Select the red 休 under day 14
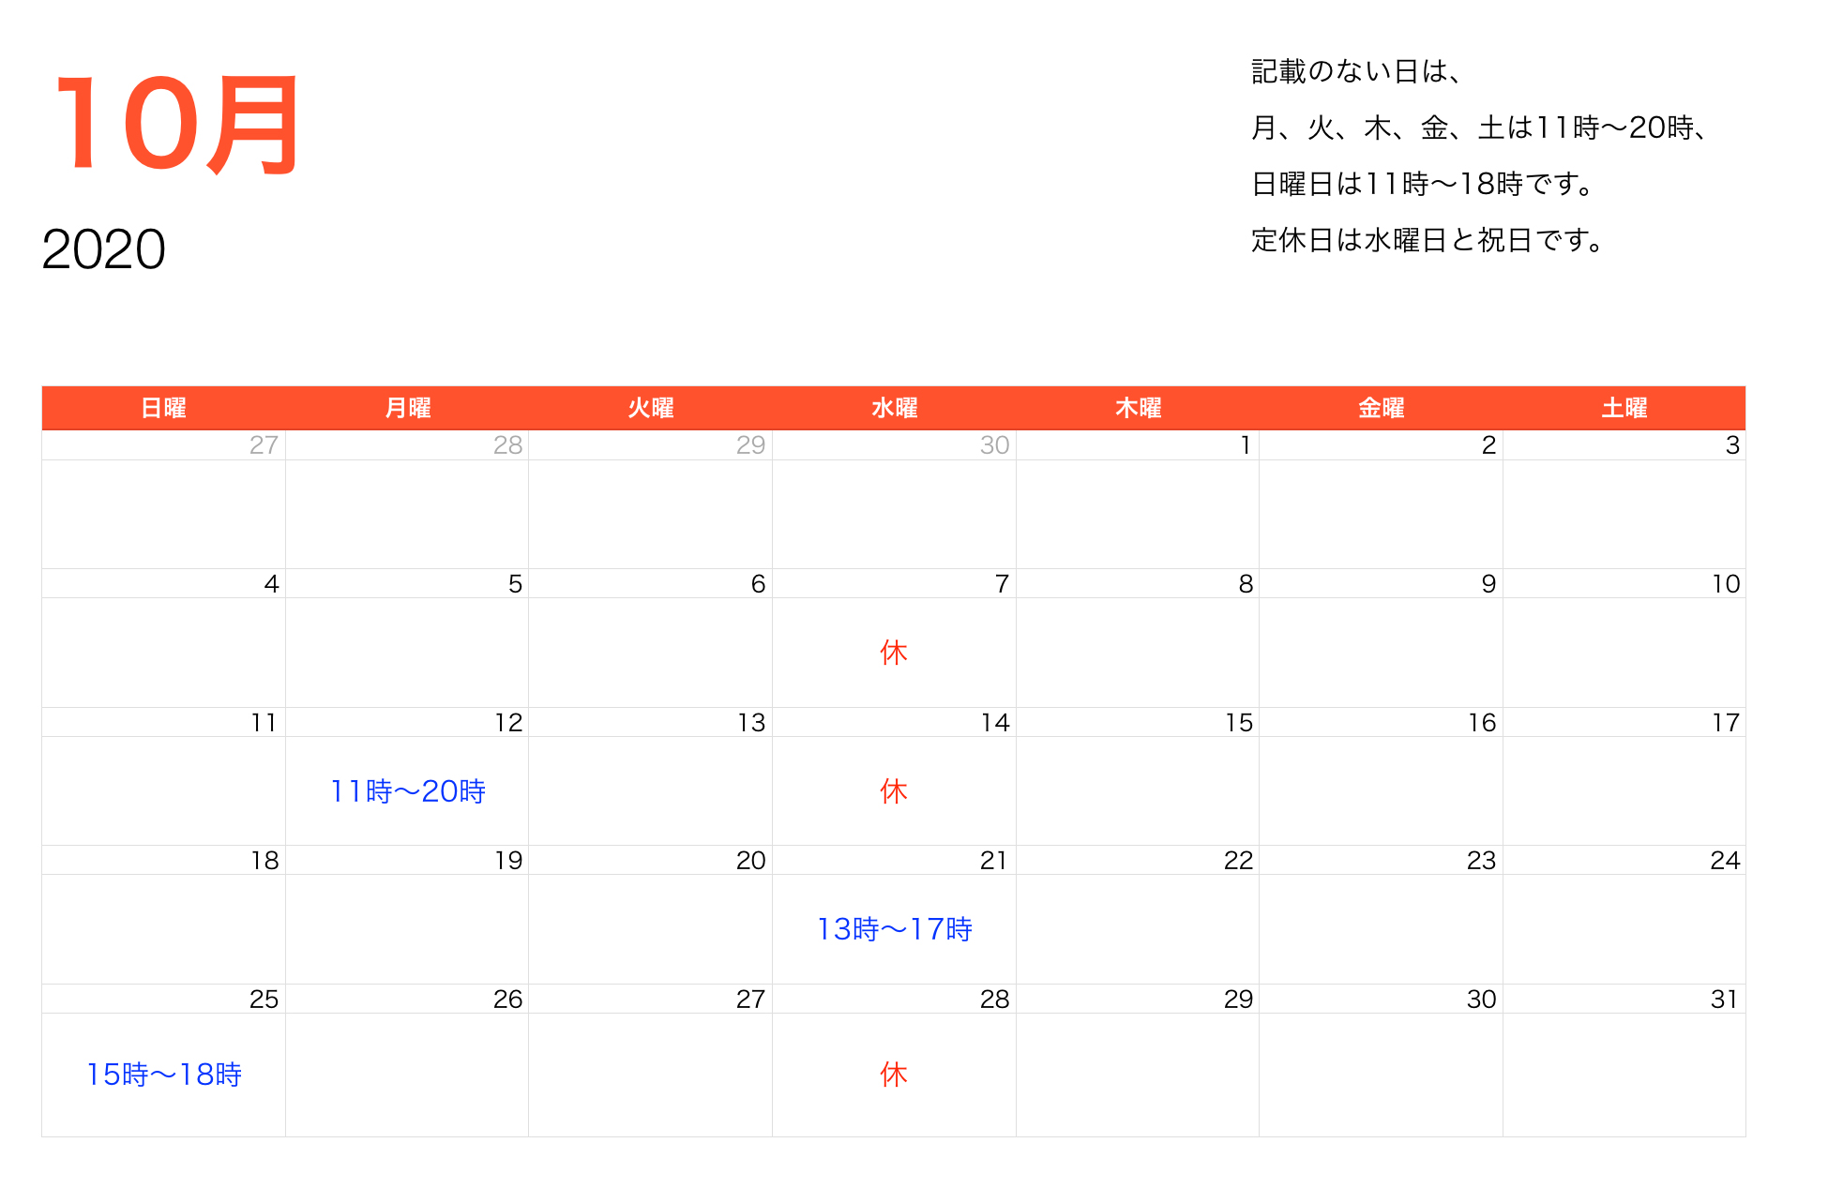This screenshot has width=1828, height=1203. (894, 791)
